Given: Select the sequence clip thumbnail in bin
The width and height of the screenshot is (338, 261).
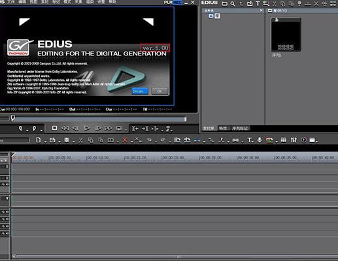Looking at the screenshot, I should click(286, 35).
